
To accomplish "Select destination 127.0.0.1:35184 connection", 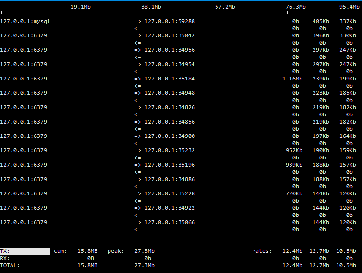I will (169, 79).
